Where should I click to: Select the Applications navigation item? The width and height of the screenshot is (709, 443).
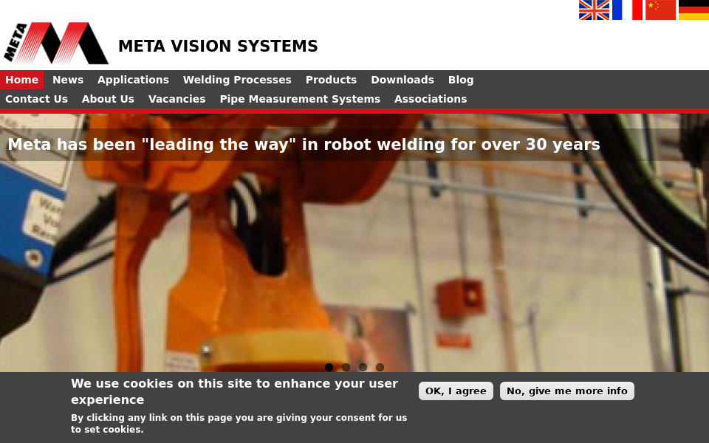(x=133, y=80)
